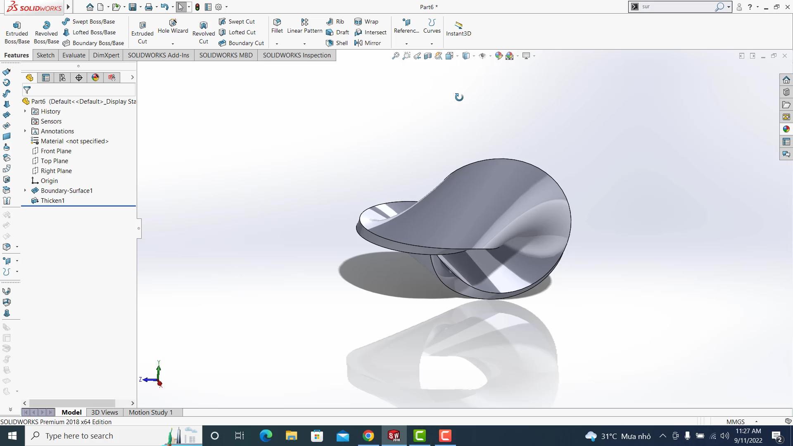This screenshot has height=446, width=793.
Task: Click Motion Study 1 at the bottom
Action: click(150, 412)
